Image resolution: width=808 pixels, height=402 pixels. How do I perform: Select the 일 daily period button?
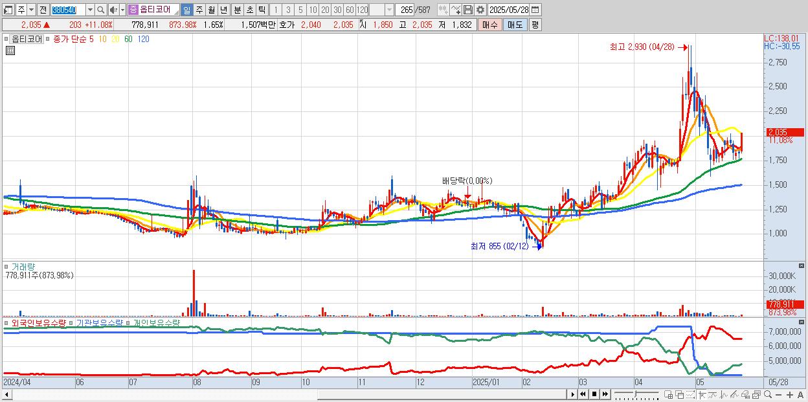click(x=186, y=10)
